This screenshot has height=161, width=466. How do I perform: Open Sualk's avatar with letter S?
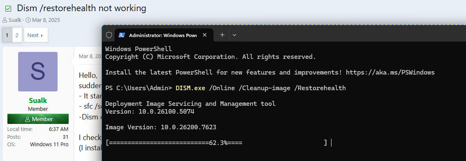click(38, 71)
